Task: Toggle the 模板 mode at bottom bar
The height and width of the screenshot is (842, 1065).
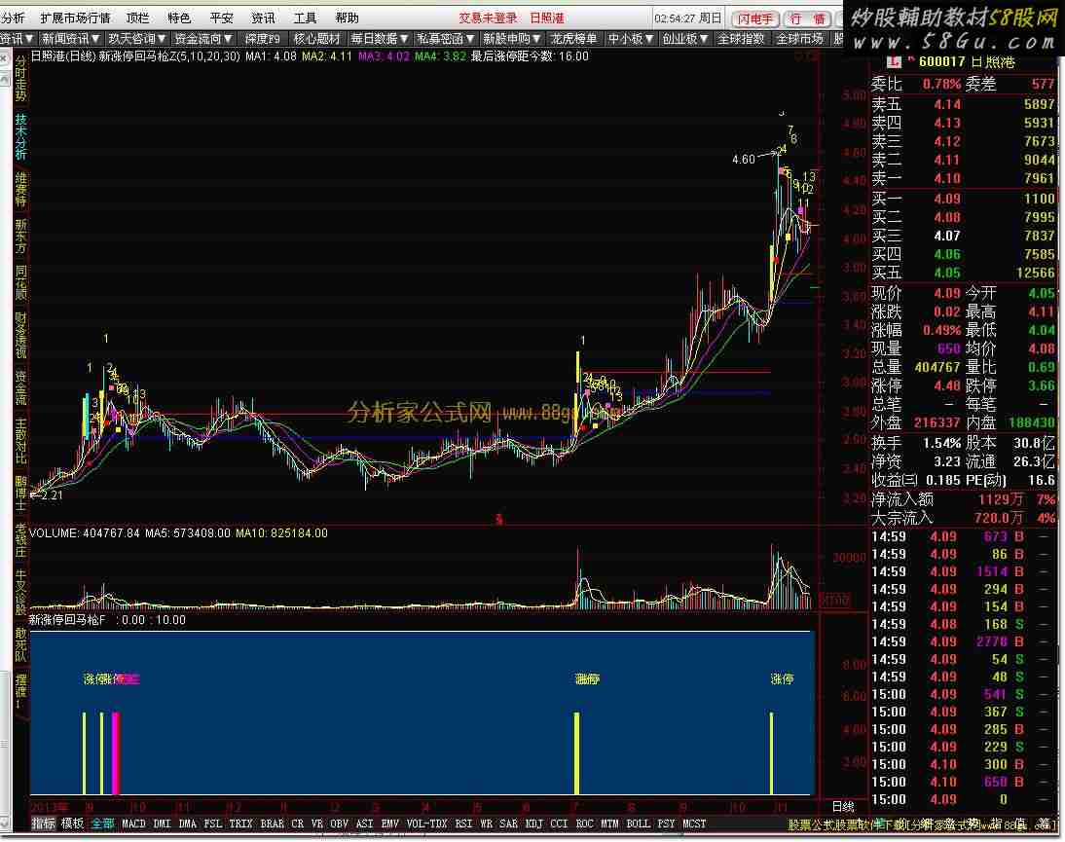Action: coord(73,824)
